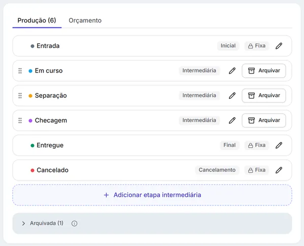Screen dimensions: 304x246
Task: Archive the Checagem stage
Action: pos(264,120)
